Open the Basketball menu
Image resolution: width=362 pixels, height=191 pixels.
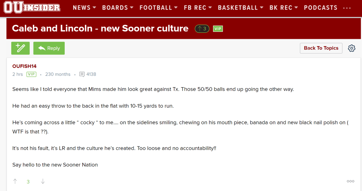tap(241, 8)
